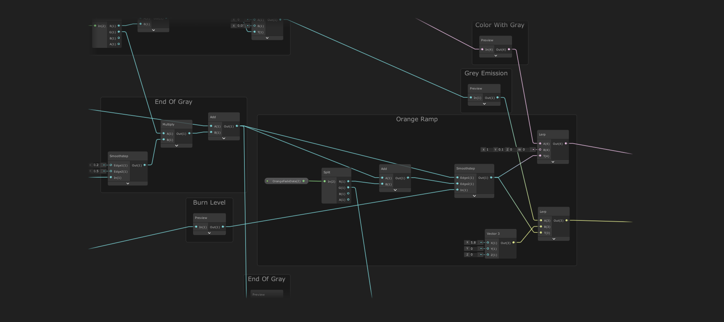Expand the Burn Level Preview node chevron
The height and width of the screenshot is (322, 724).
tap(209, 233)
